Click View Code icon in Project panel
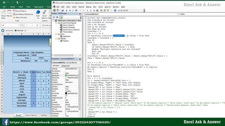225x126 pixels. point(54,17)
